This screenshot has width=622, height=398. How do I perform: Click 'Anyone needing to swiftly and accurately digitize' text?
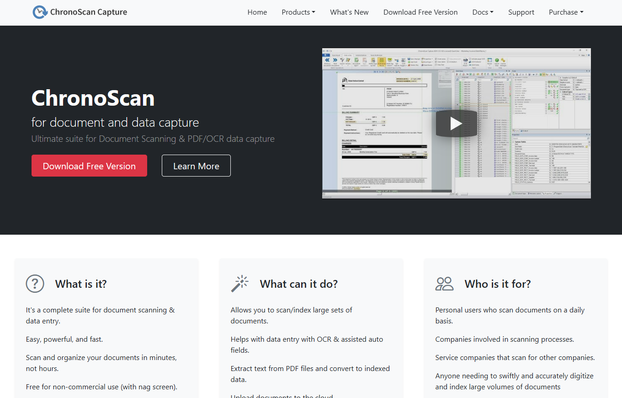click(515, 382)
